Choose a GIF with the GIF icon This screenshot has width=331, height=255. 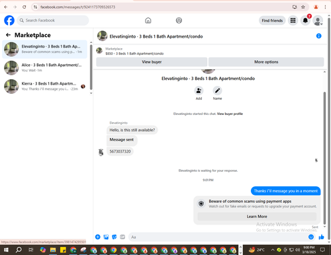point(122,237)
